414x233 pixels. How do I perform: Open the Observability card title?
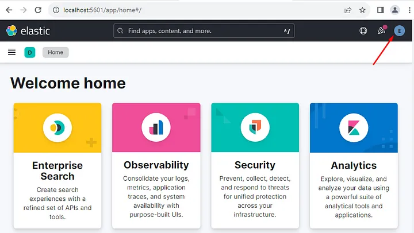pos(156,165)
